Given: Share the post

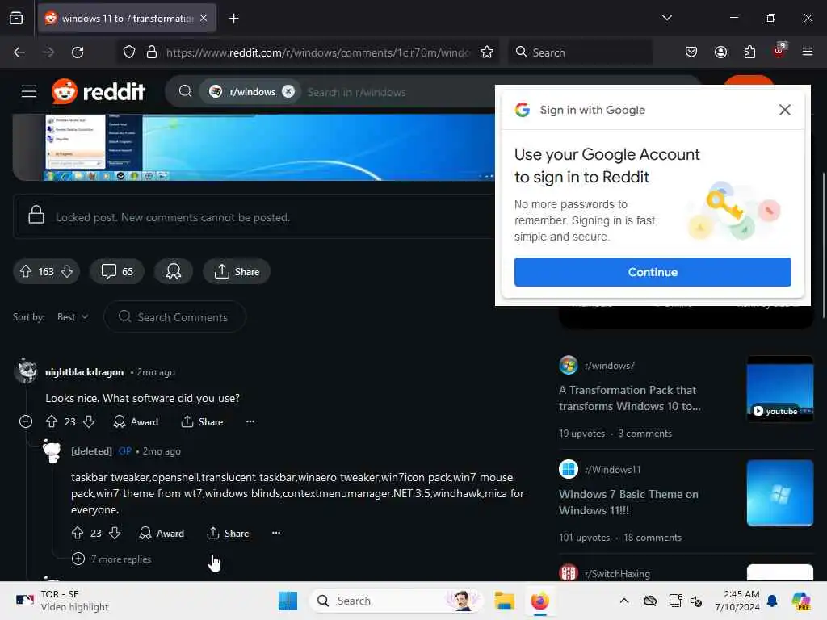Looking at the screenshot, I should [x=237, y=271].
